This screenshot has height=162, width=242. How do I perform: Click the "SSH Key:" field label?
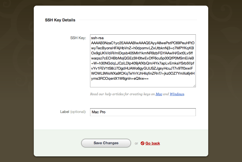pyautogui.click(x=78, y=38)
